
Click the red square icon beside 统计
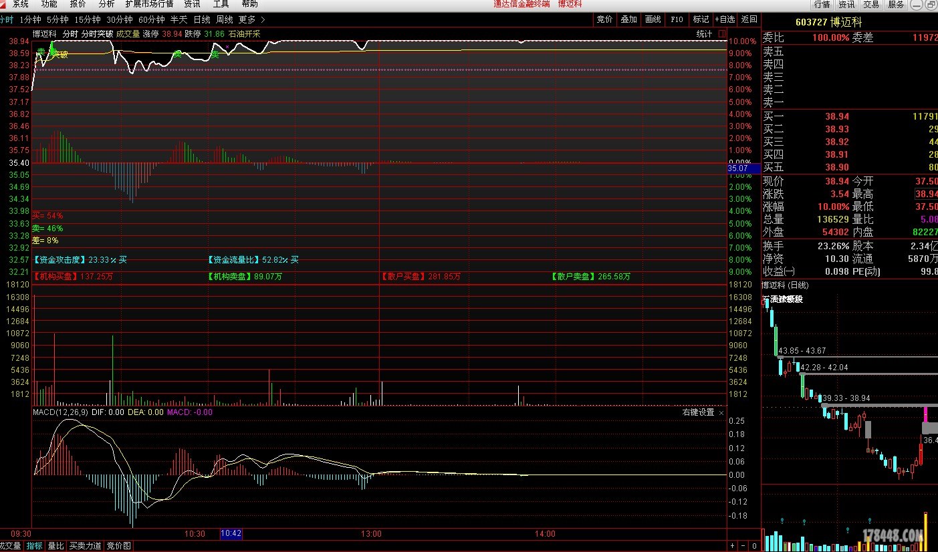[722, 33]
